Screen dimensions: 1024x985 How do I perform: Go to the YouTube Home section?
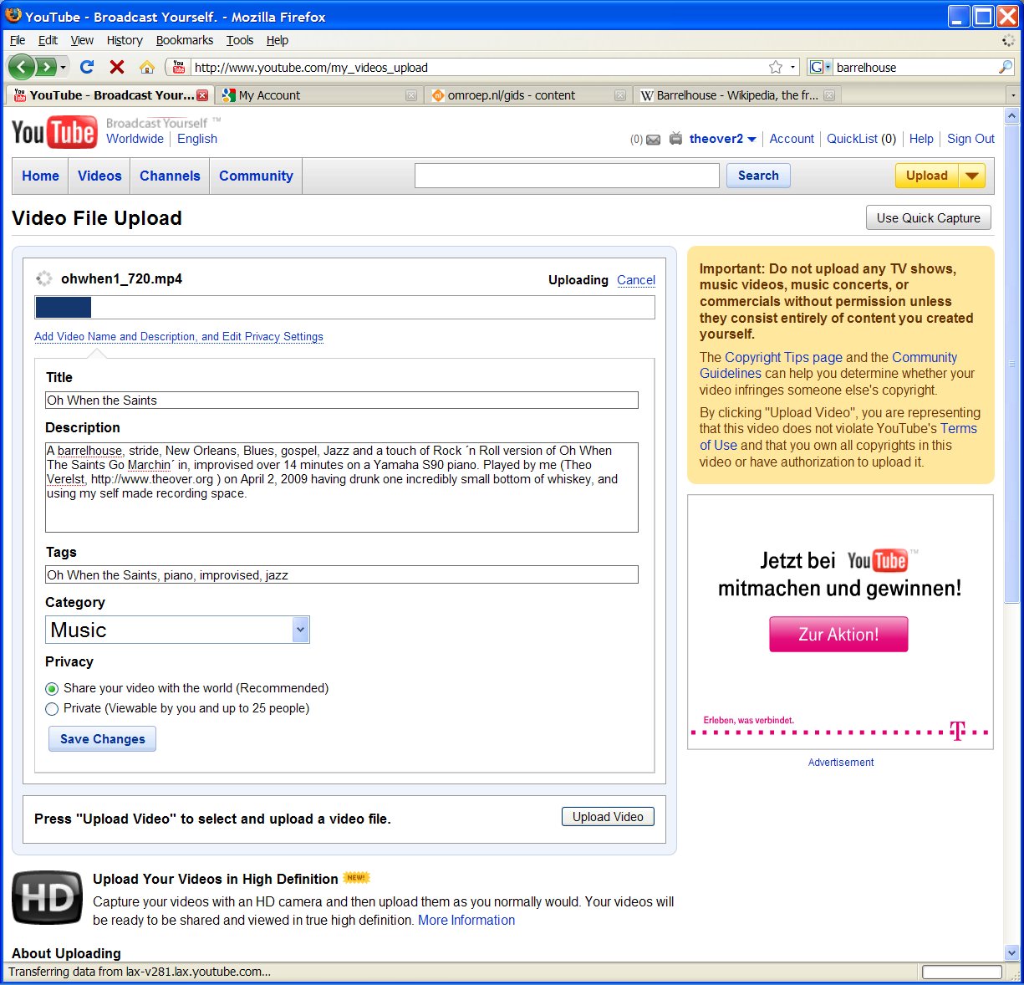[x=40, y=176]
